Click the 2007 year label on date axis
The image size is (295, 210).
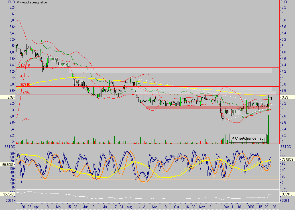coord(251,207)
